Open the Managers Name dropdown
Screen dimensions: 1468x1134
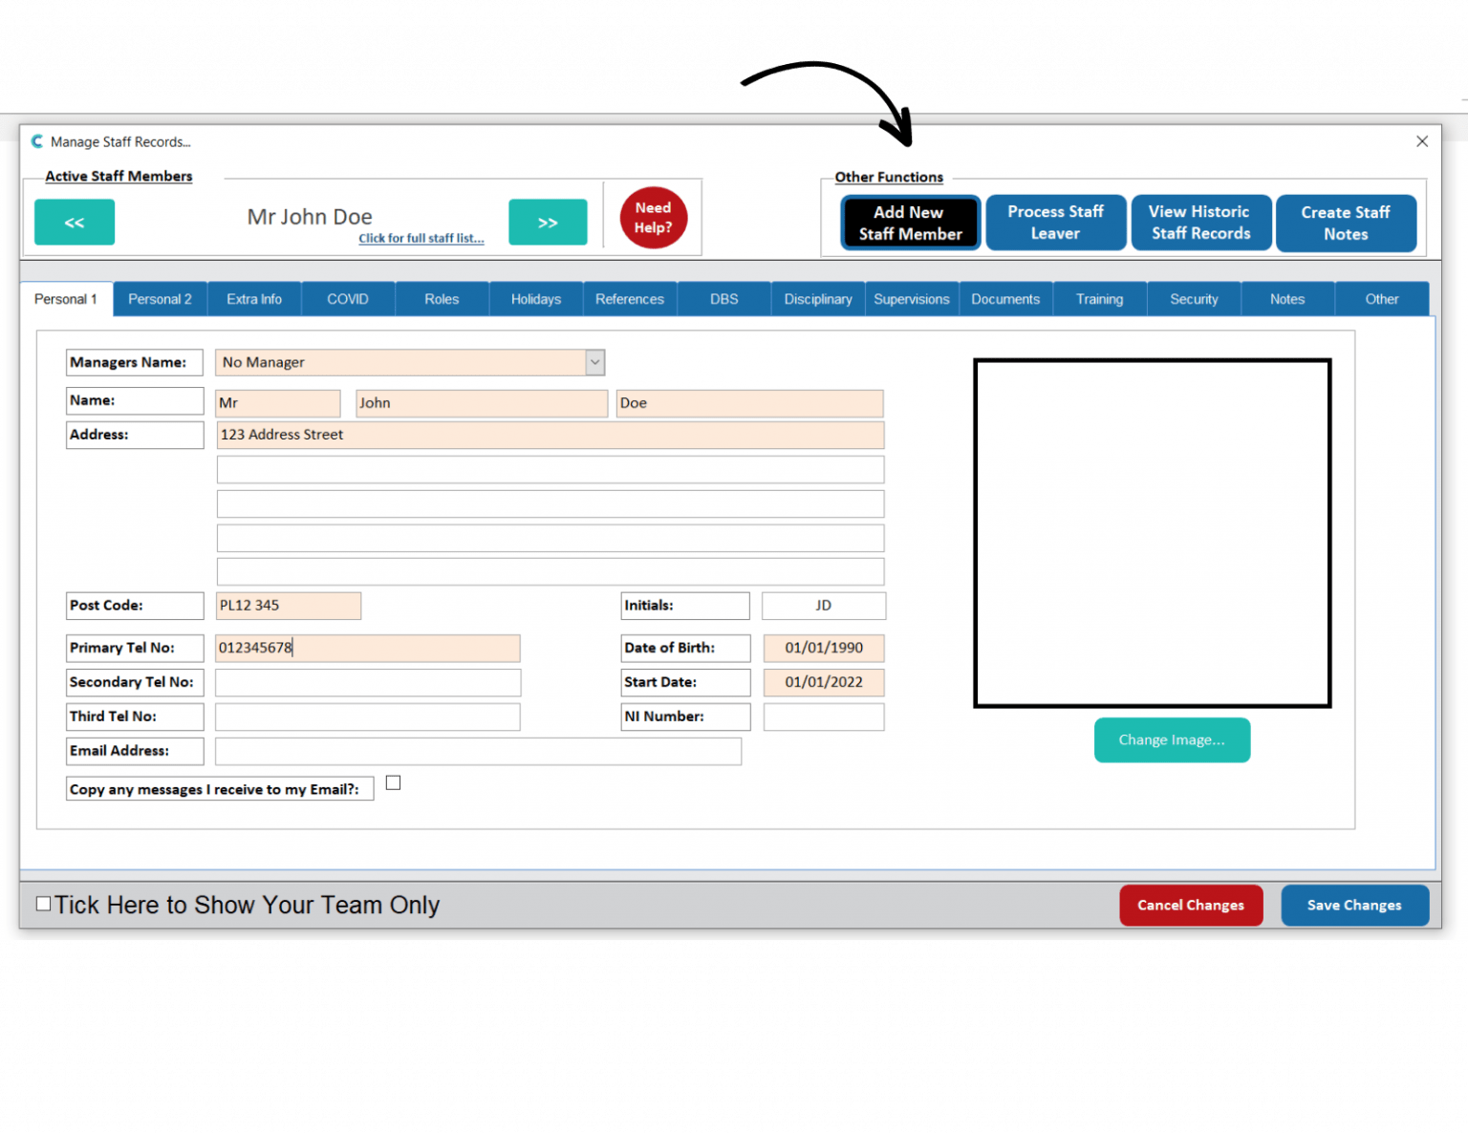pyautogui.click(x=594, y=362)
